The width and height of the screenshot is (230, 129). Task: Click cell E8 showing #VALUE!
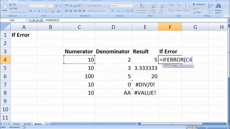tap(145, 93)
